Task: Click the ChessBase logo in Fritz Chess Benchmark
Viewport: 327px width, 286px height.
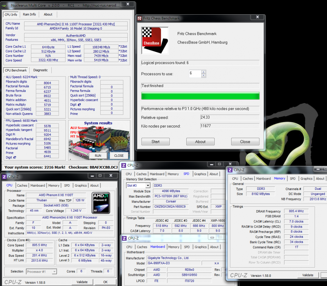Action: coord(155,40)
